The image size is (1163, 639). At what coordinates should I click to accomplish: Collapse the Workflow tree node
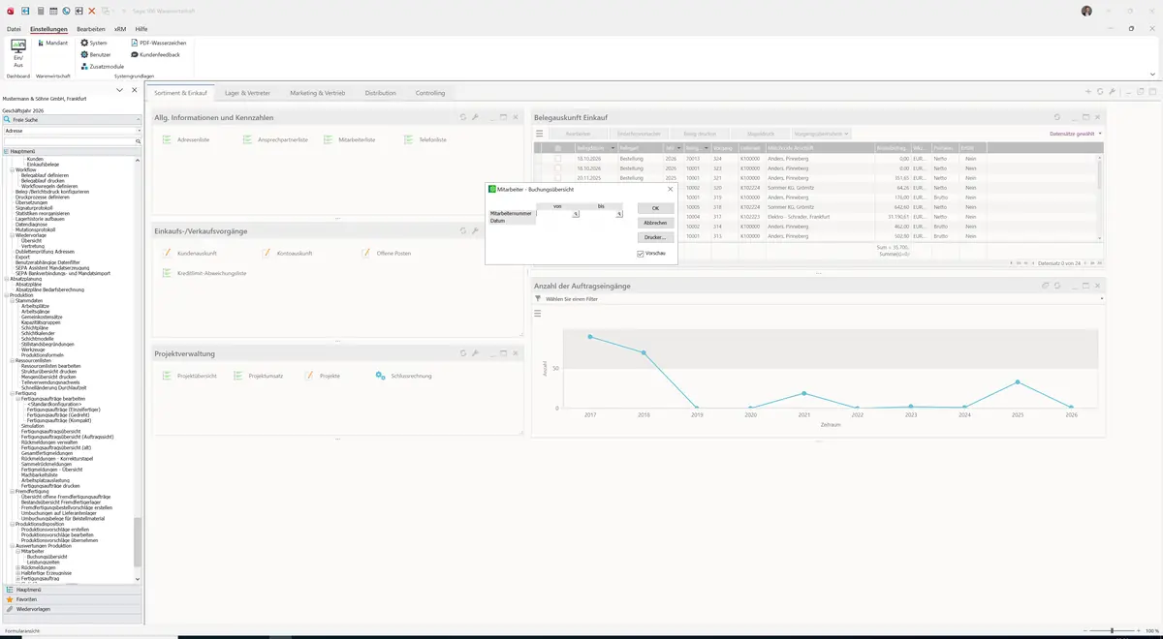point(13,169)
